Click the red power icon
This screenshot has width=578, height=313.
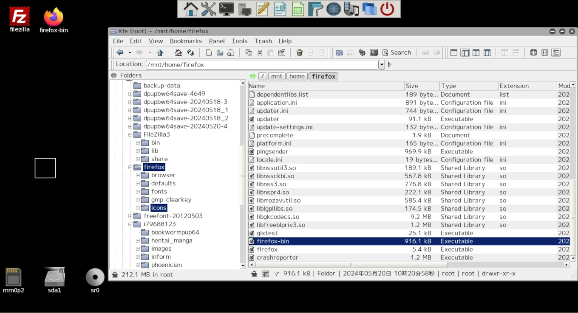click(x=387, y=9)
